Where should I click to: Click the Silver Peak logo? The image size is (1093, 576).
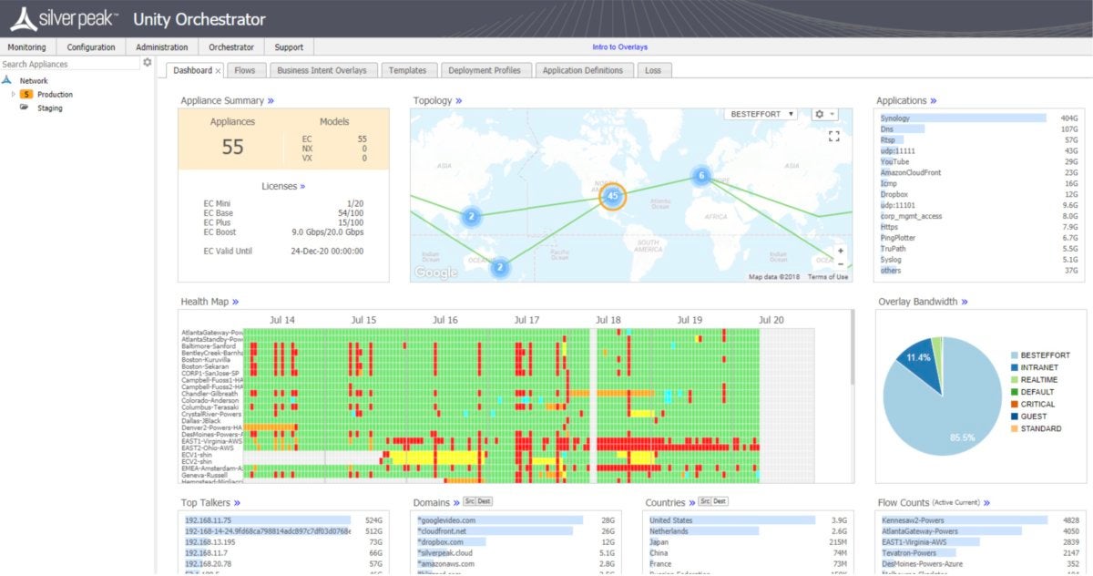[64, 18]
